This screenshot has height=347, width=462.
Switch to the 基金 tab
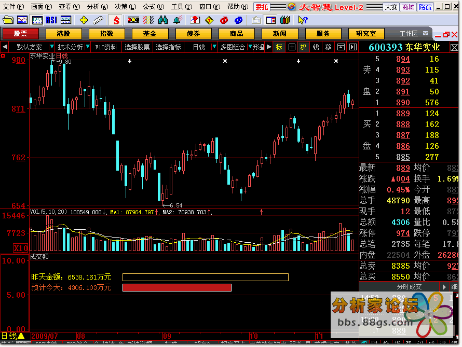[x=150, y=34]
